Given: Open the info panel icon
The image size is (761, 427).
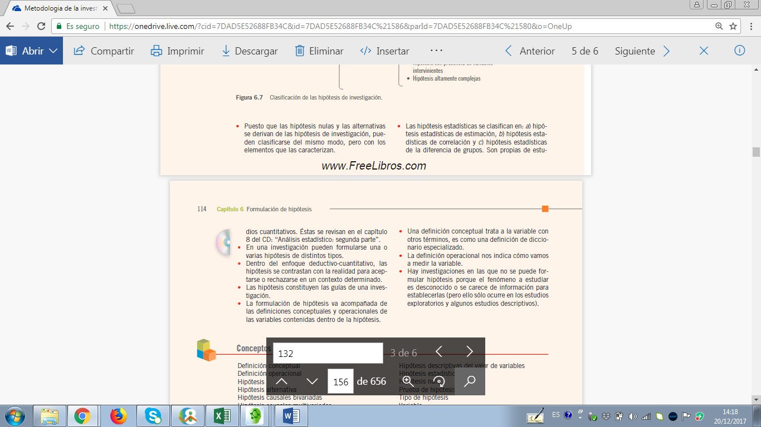Looking at the screenshot, I should point(740,51).
